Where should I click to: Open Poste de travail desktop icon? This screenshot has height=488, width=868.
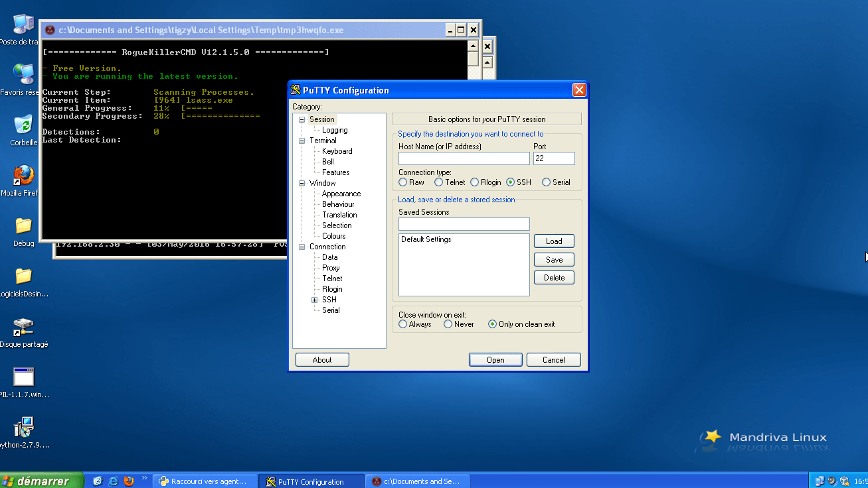24,25
